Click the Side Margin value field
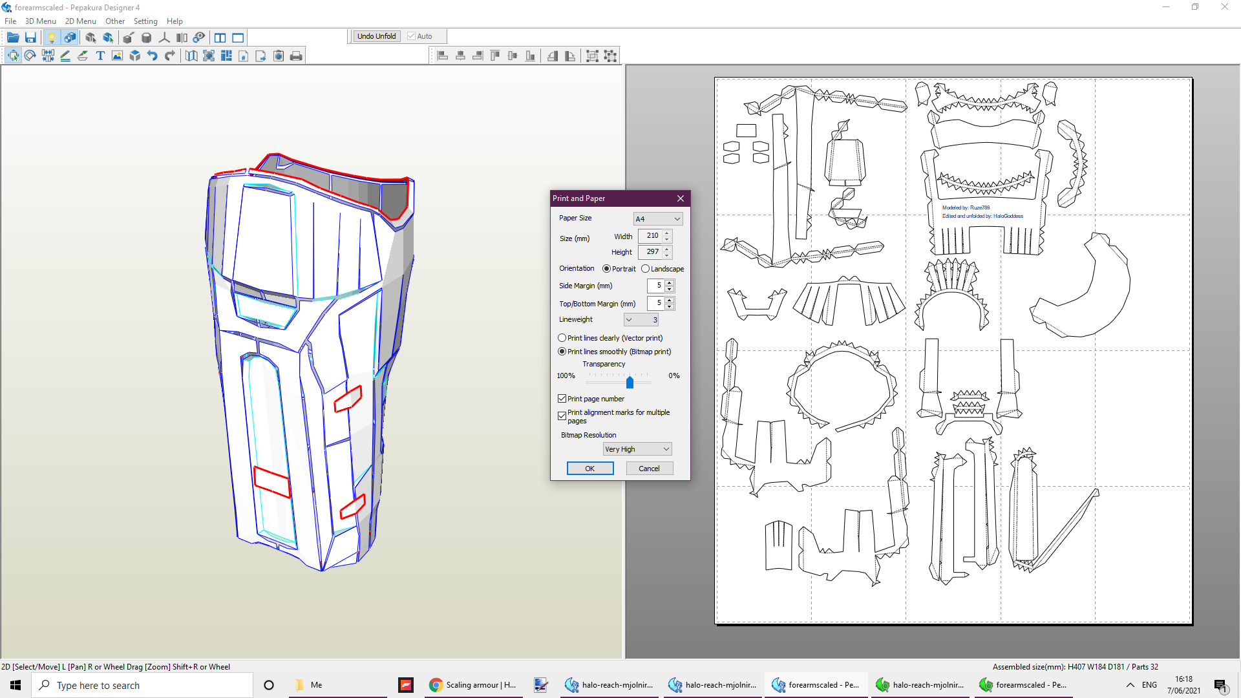The width and height of the screenshot is (1241, 698). (x=656, y=286)
